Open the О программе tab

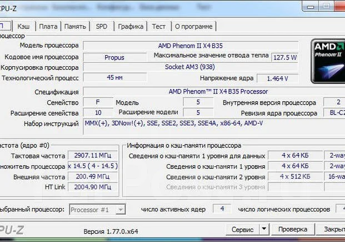pyautogui.click(x=194, y=27)
